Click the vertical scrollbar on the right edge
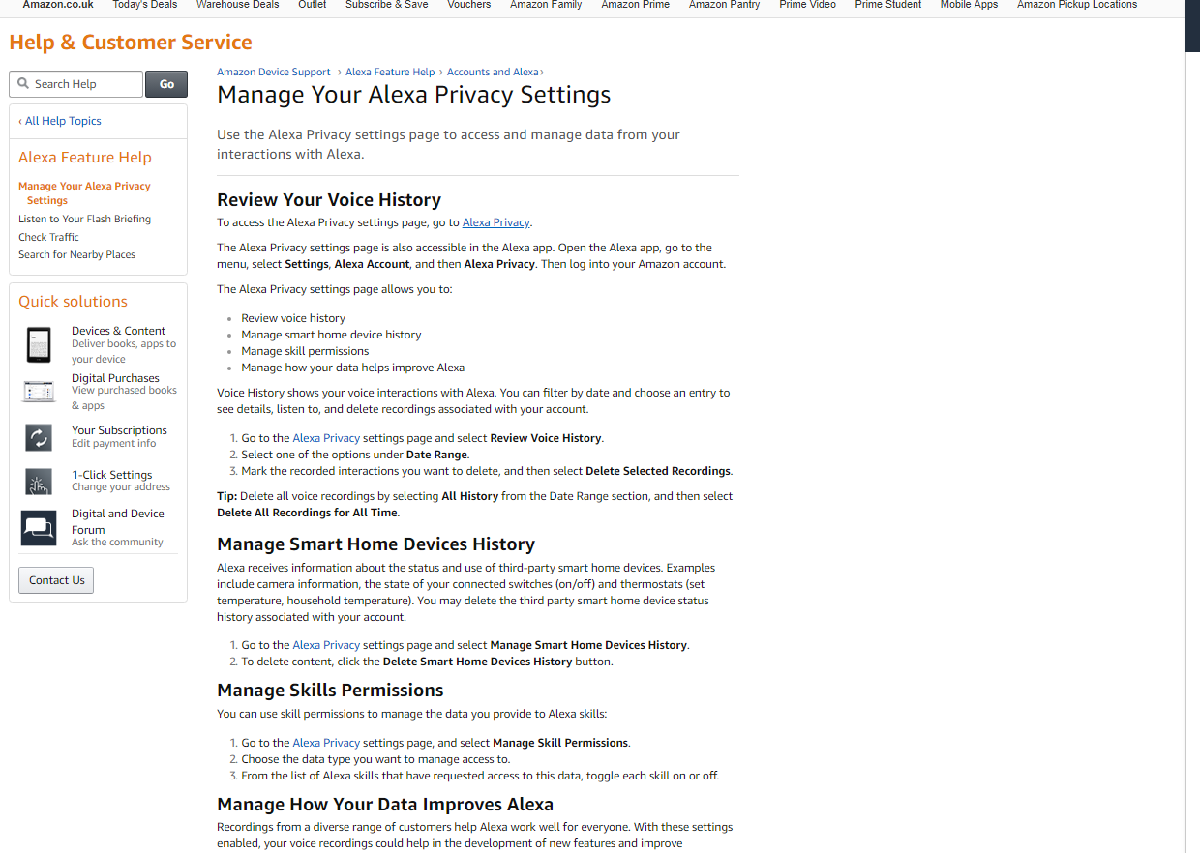 1192,426
